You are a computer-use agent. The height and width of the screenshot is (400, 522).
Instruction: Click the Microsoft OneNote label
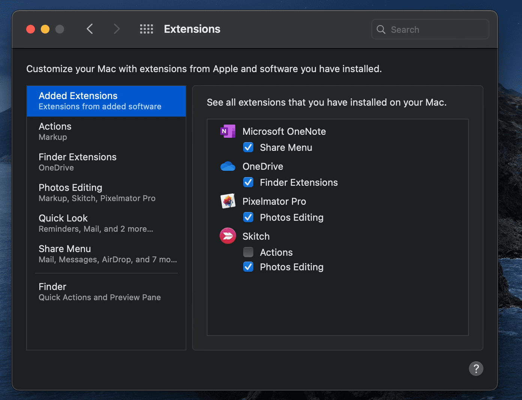[x=284, y=131]
